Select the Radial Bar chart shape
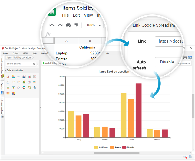 [x=29, y=88]
